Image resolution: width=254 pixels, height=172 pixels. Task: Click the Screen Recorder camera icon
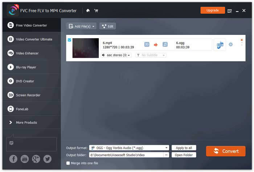pos(11,95)
